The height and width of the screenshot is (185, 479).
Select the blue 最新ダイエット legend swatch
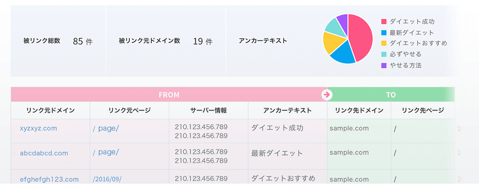click(384, 33)
